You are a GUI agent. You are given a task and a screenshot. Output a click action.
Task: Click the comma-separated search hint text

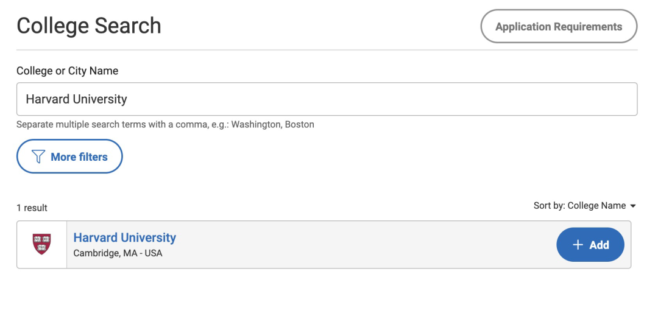click(x=165, y=124)
